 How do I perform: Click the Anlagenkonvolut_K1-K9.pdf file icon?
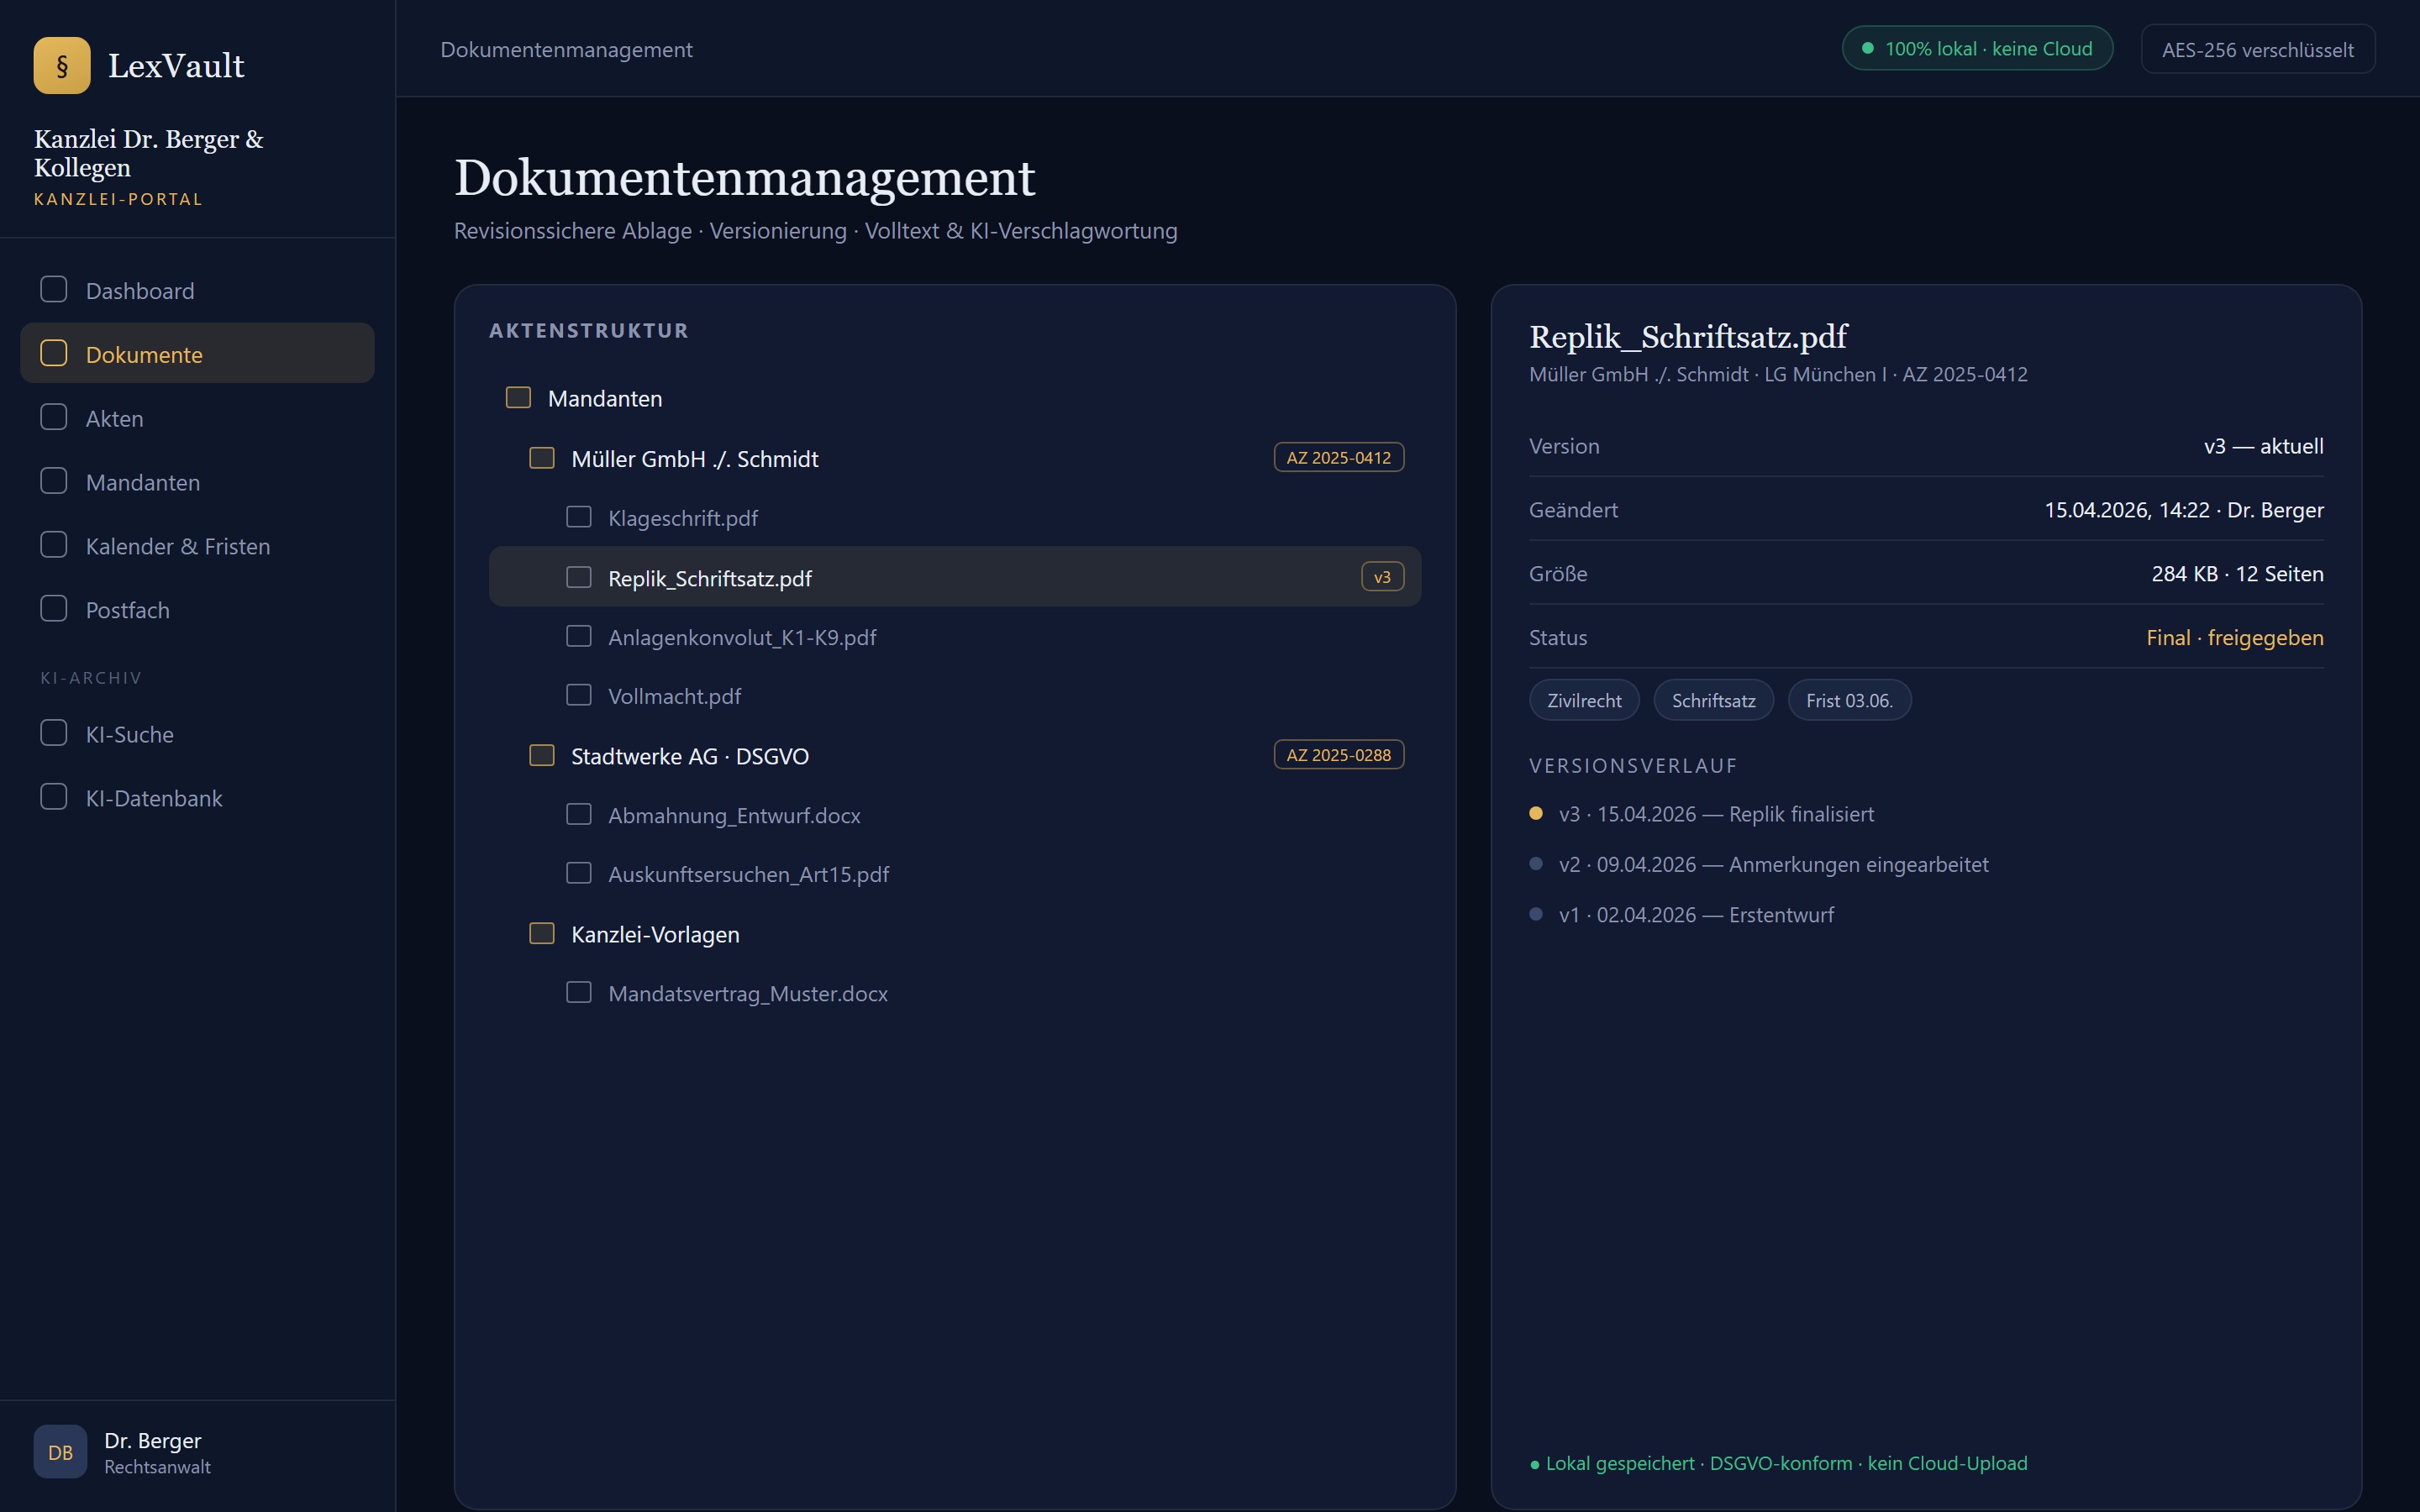click(x=579, y=636)
